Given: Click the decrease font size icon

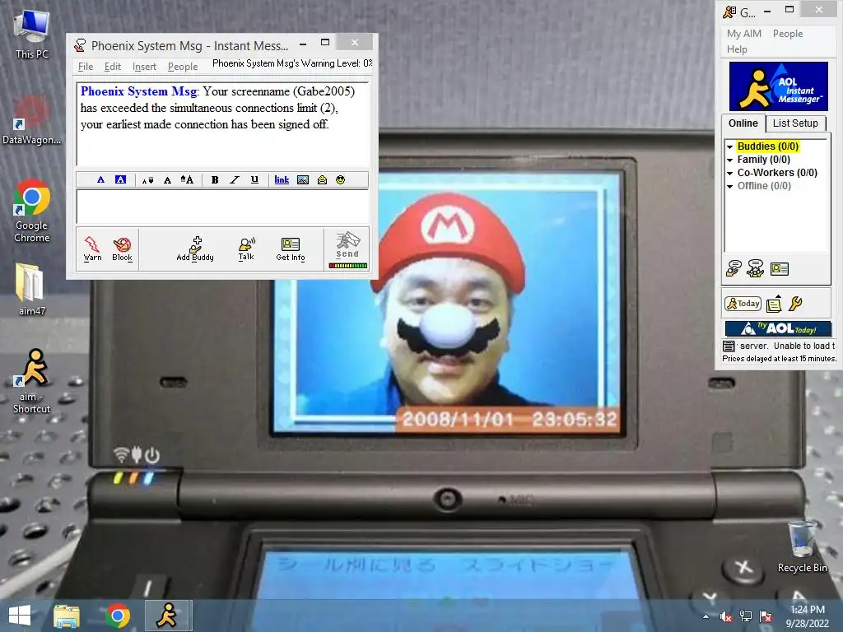Looking at the screenshot, I should pyautogui.click(x=147, y=180).
